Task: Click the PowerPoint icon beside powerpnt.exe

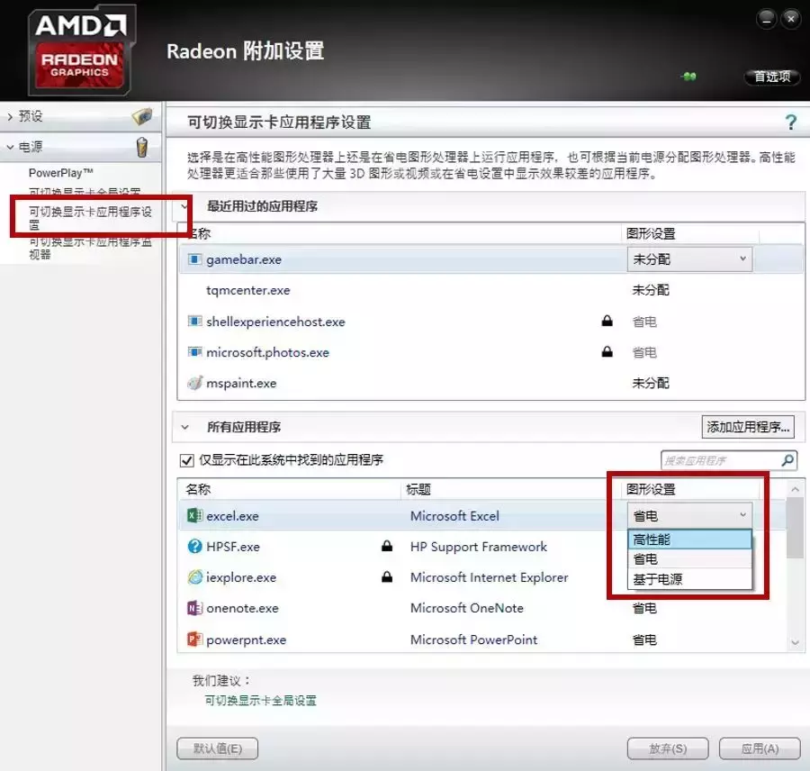Action: point(197,639)
